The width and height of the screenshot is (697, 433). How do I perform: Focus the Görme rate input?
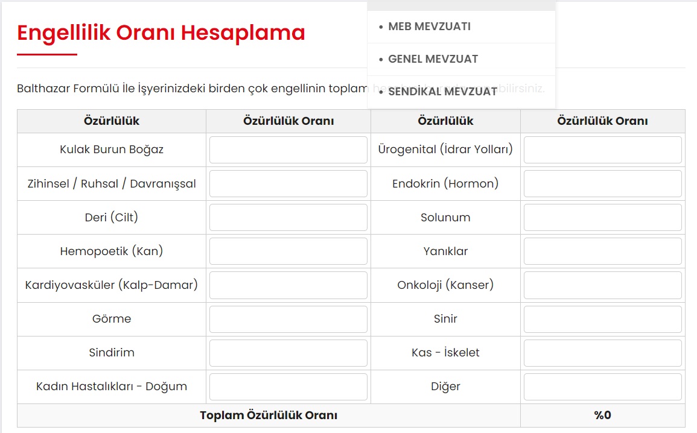(x=288, y=319)
